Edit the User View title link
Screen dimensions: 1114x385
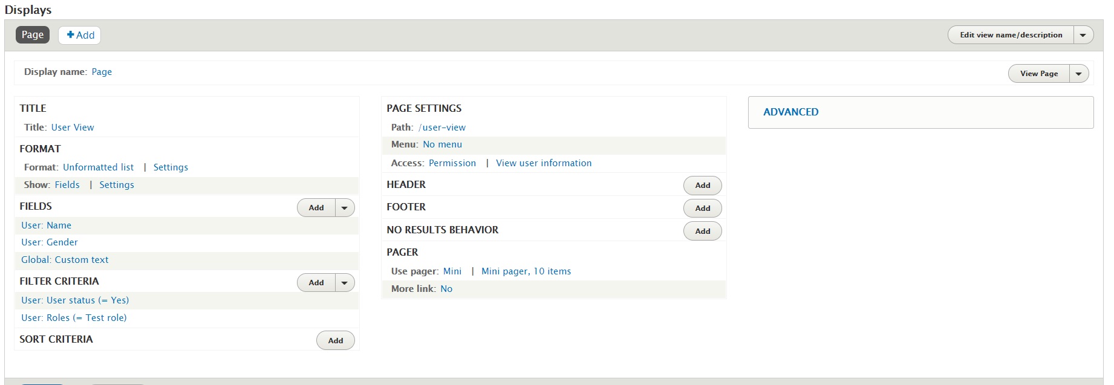[x=73, y=128]
